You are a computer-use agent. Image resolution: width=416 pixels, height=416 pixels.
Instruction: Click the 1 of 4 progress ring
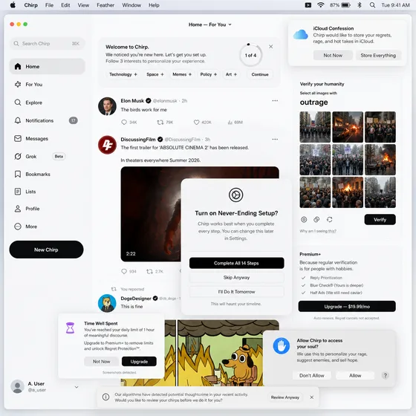point(251,55)
